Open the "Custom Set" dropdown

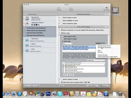coord(96,60)
